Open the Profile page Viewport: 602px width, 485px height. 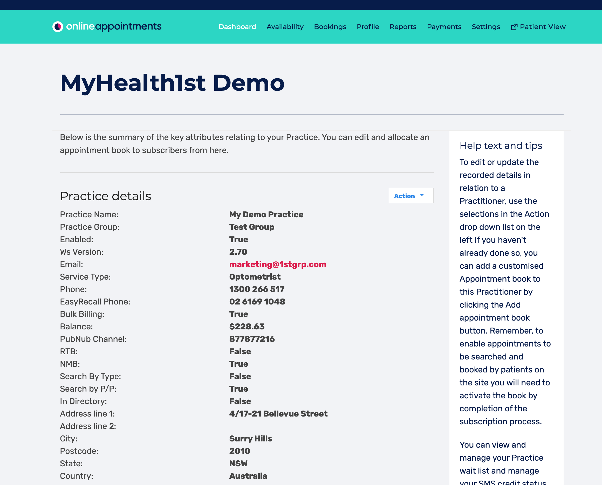pos(368,26)
